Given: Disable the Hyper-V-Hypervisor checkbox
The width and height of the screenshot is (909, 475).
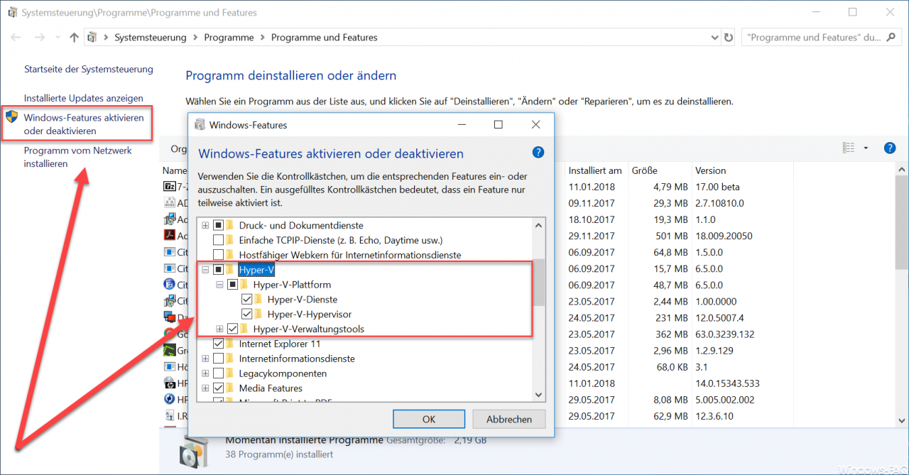Looking at the screenshot, I should [246, 314].
